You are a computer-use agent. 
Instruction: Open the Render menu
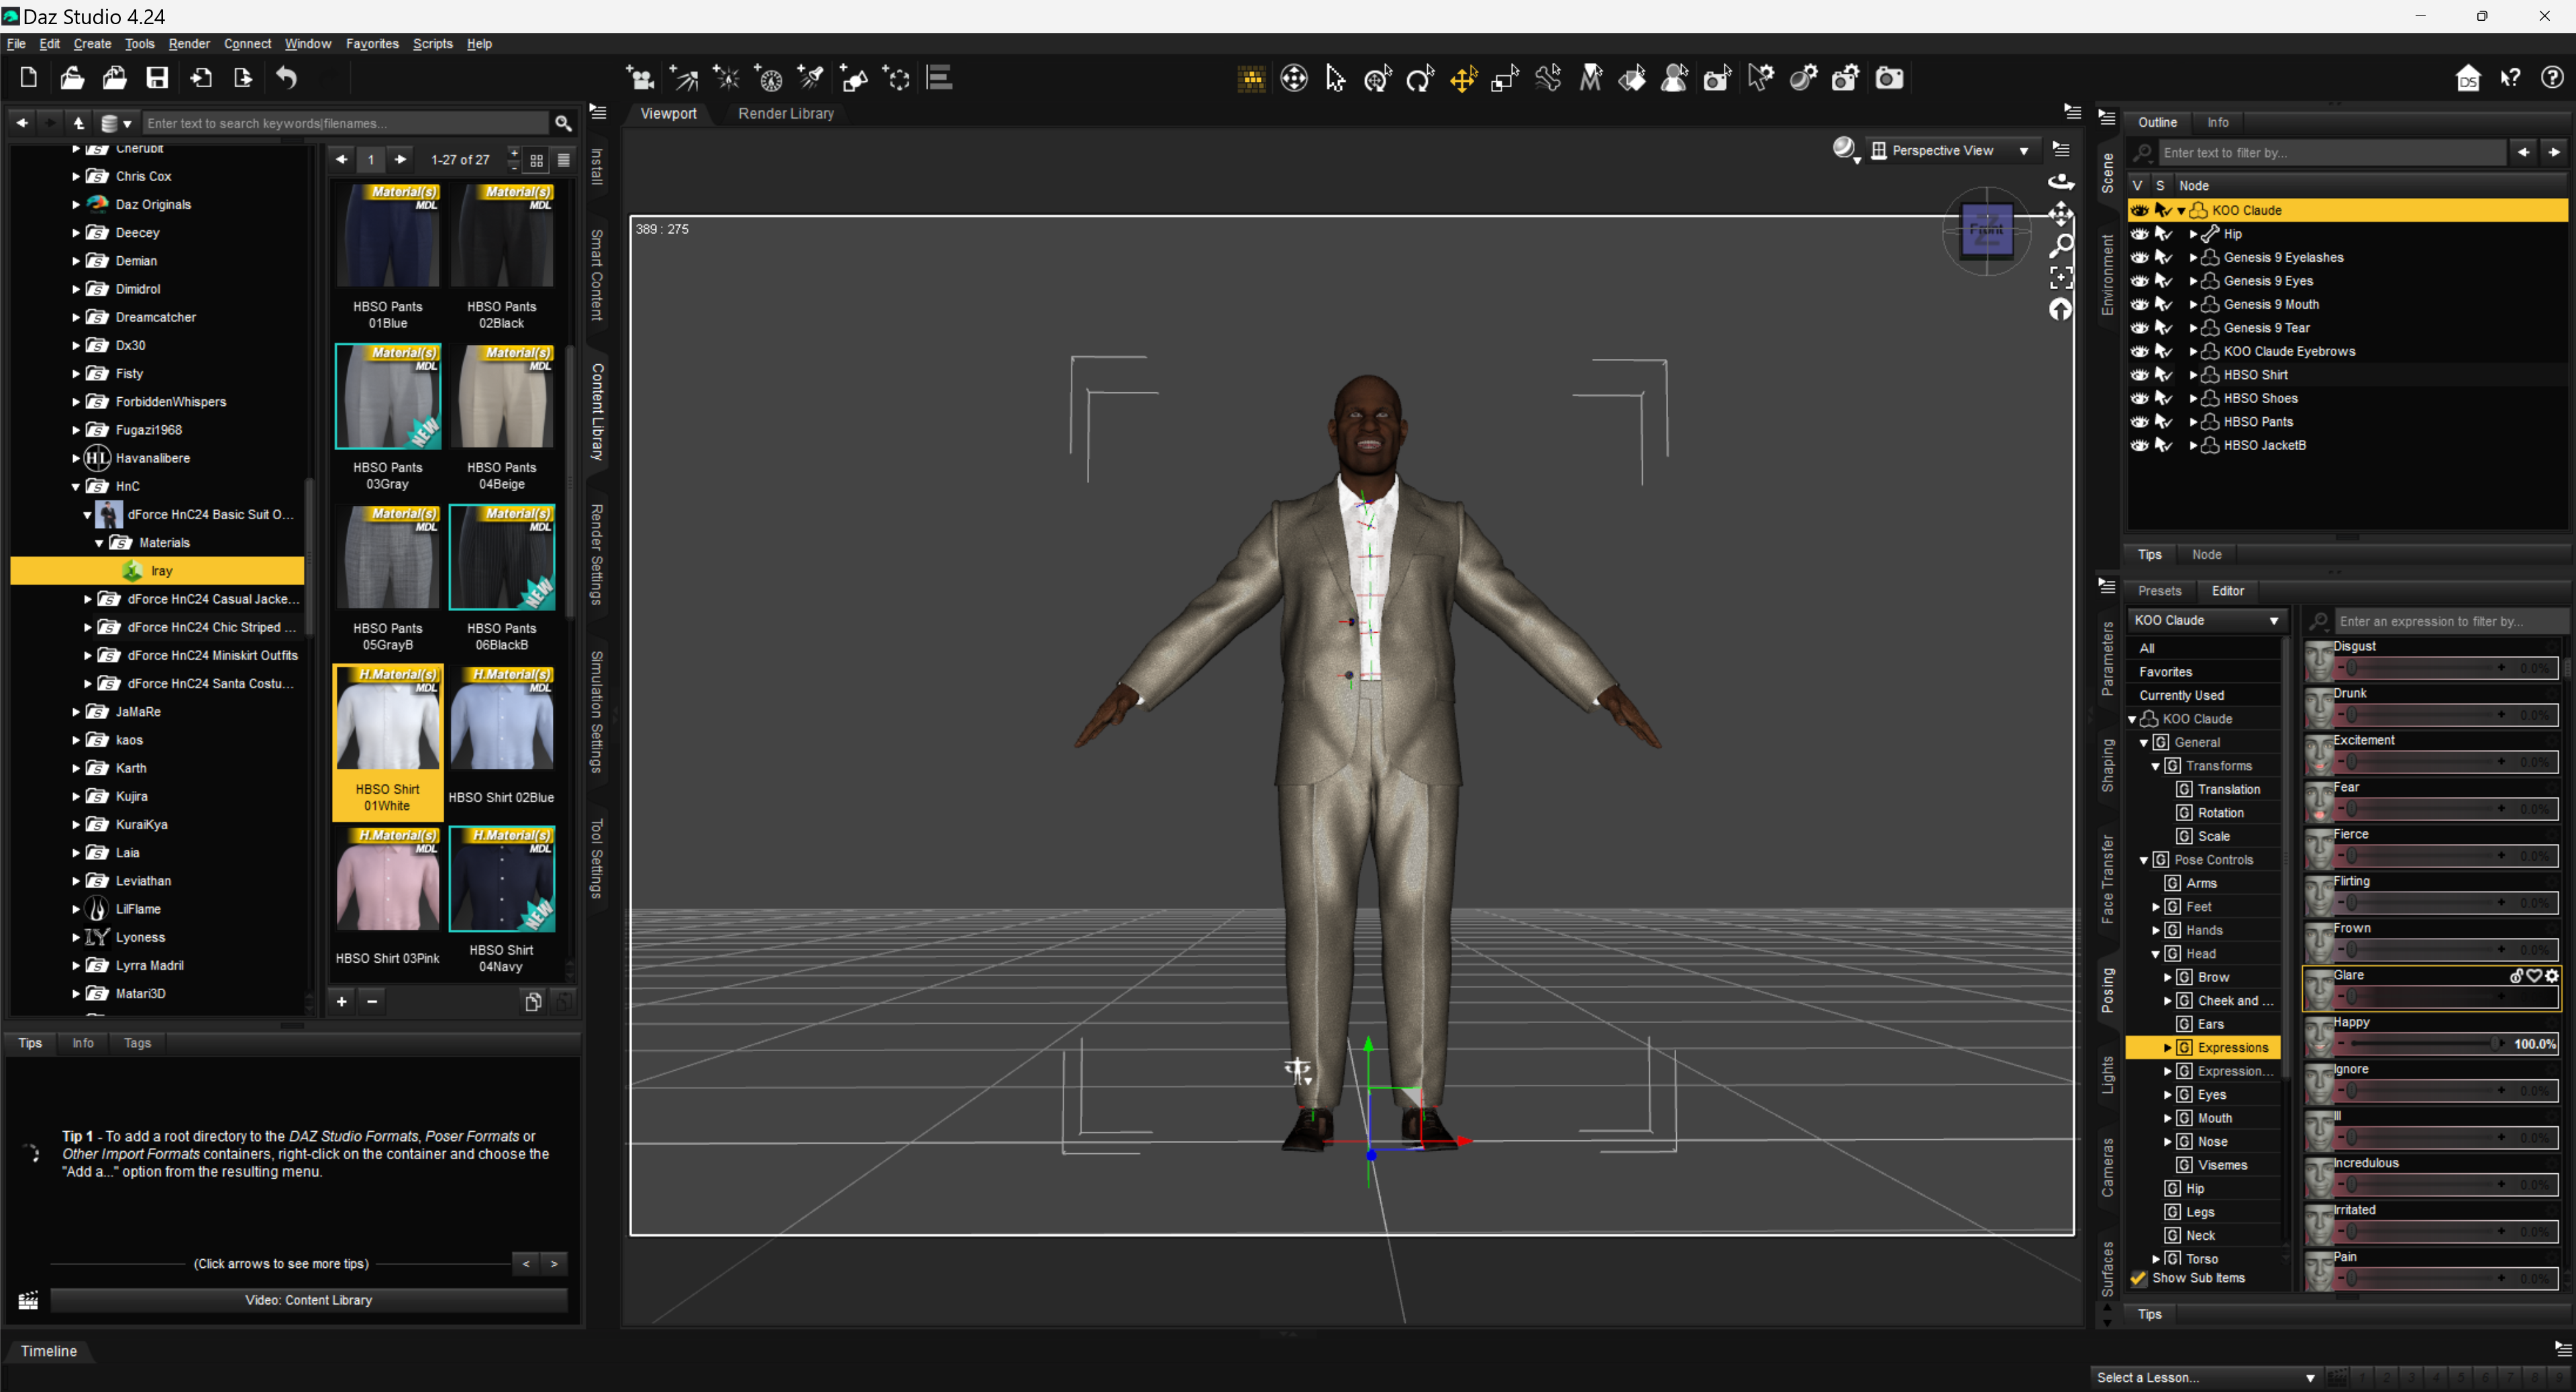188,44
